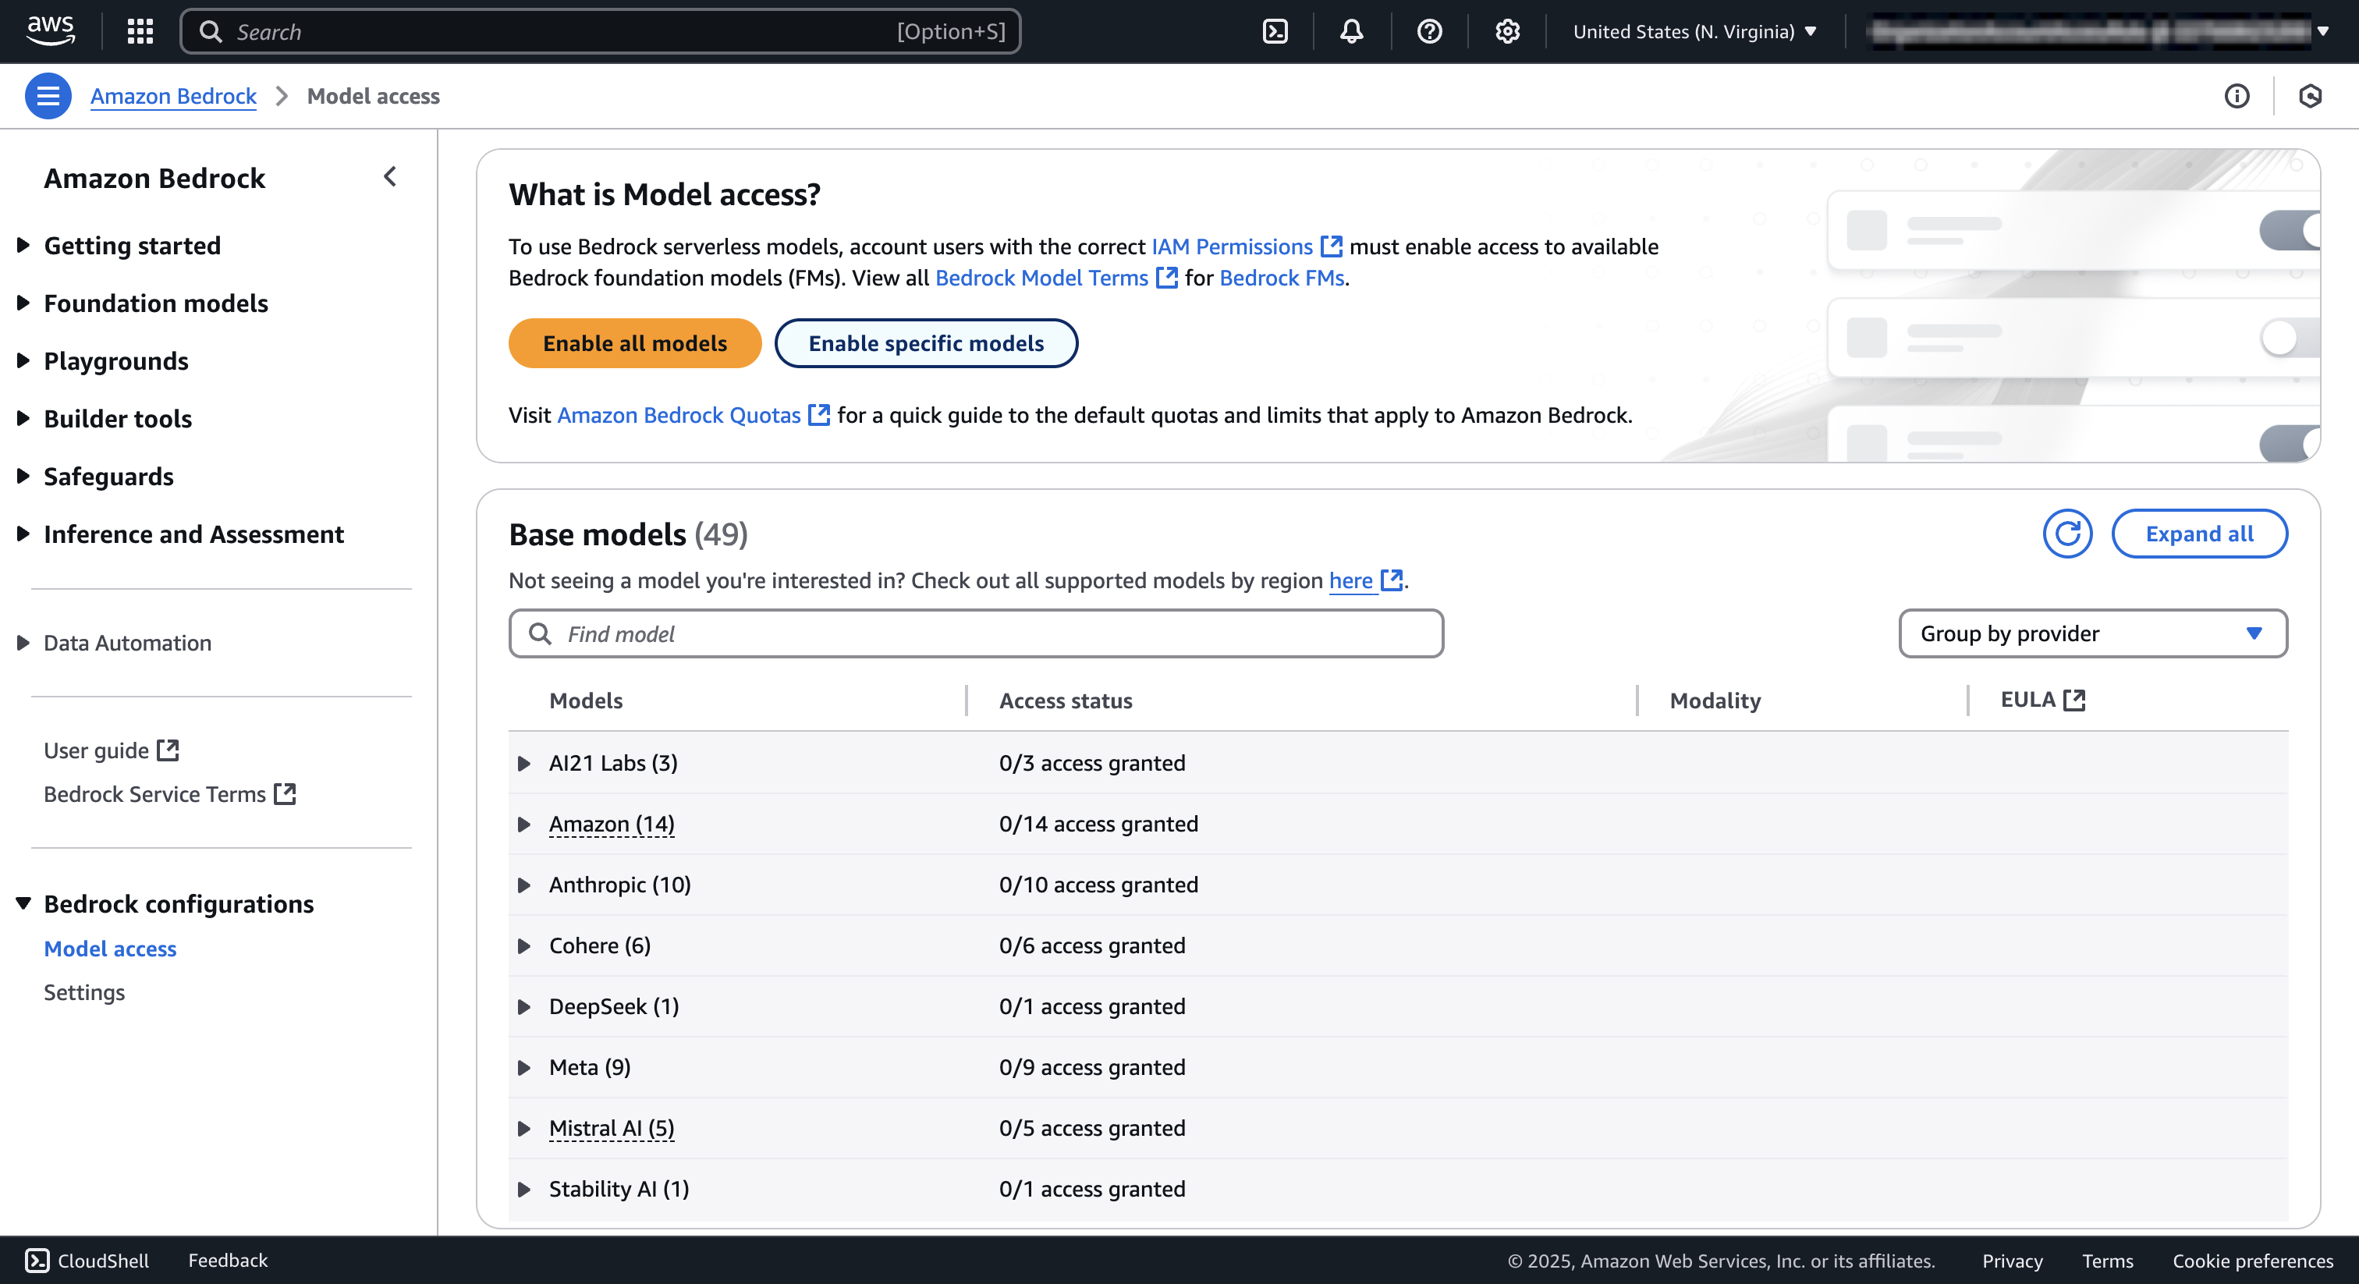Open the AWS services grid menu
Screen dimensions: 2359x1284
(140, 31)
